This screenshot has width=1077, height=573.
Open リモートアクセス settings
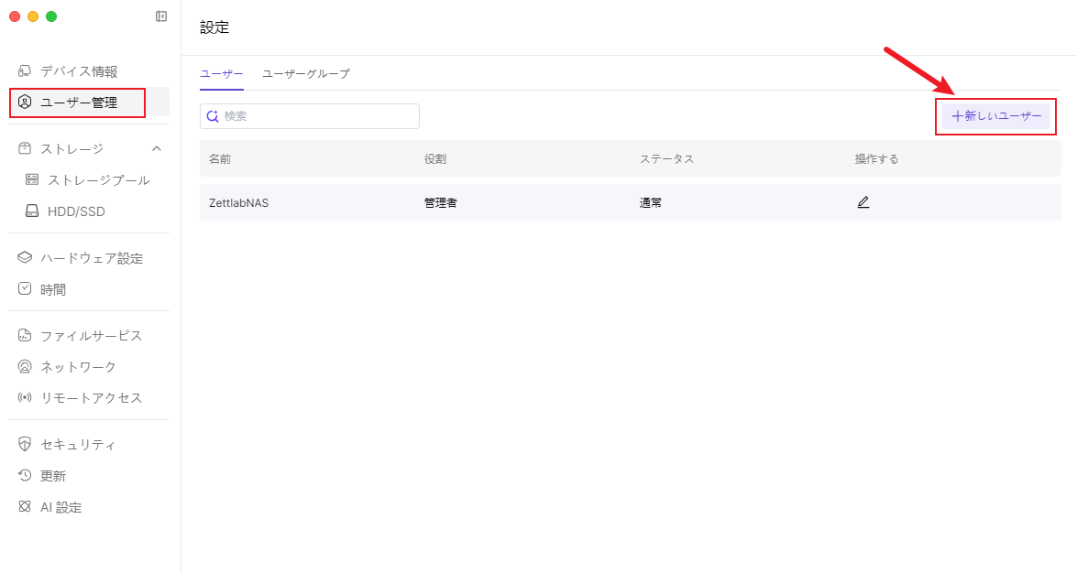tap(91, 398)
